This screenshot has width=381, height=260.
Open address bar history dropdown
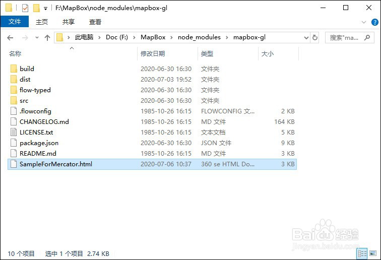[306, 38]
